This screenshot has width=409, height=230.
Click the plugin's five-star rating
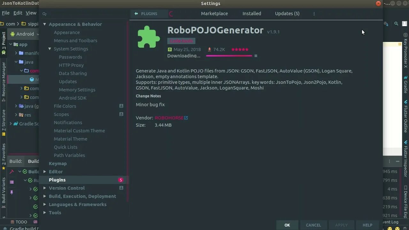point(240,50)
